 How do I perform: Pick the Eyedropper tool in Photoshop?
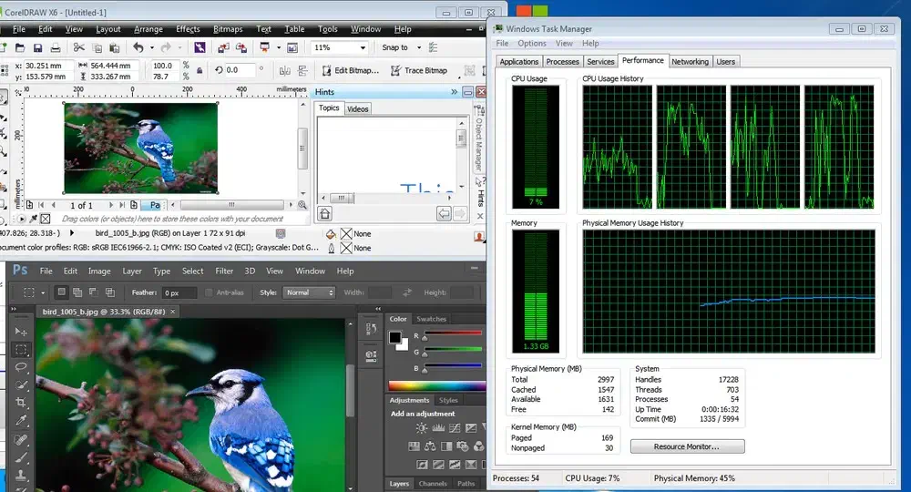point(21,420)
